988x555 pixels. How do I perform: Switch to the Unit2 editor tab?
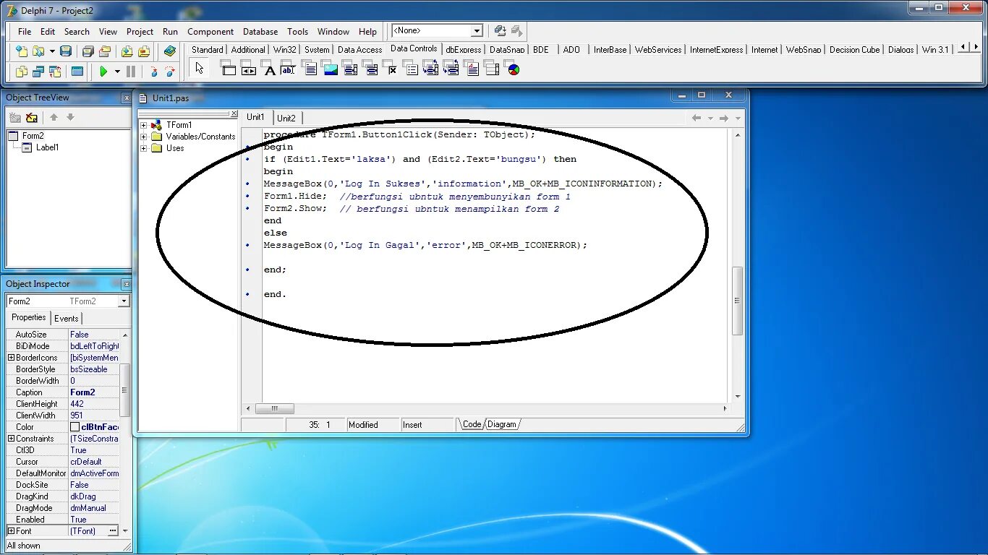[286, 118]
